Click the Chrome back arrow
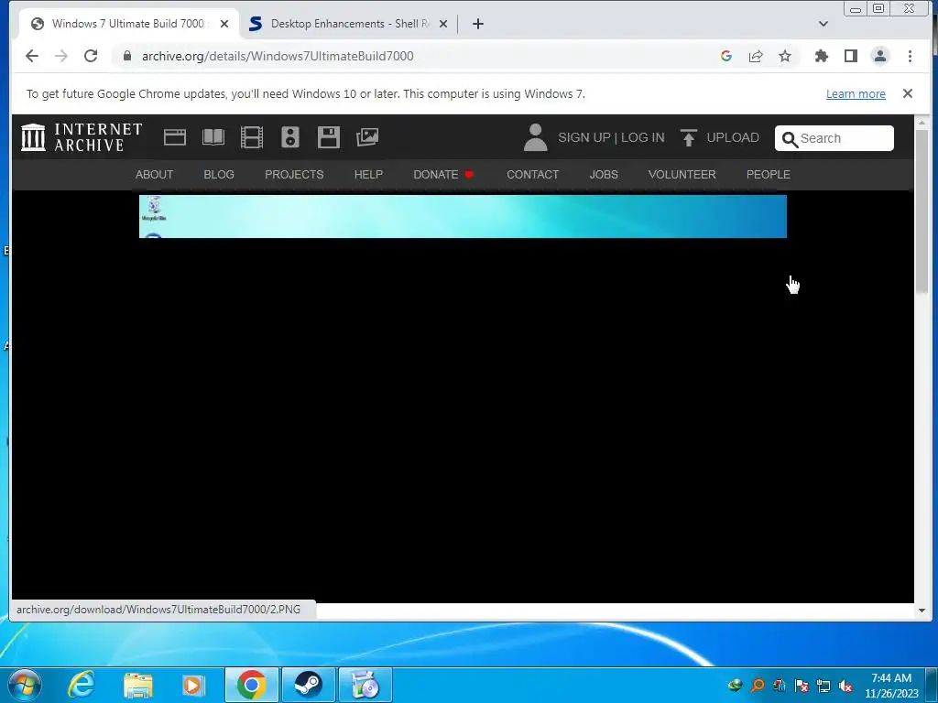938x703 pixels. tap(32, 56)
